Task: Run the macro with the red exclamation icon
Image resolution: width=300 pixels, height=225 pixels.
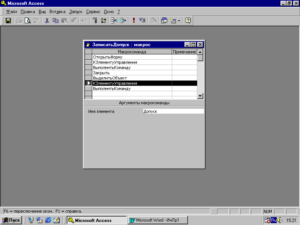Action: click(x=134, y=21)
